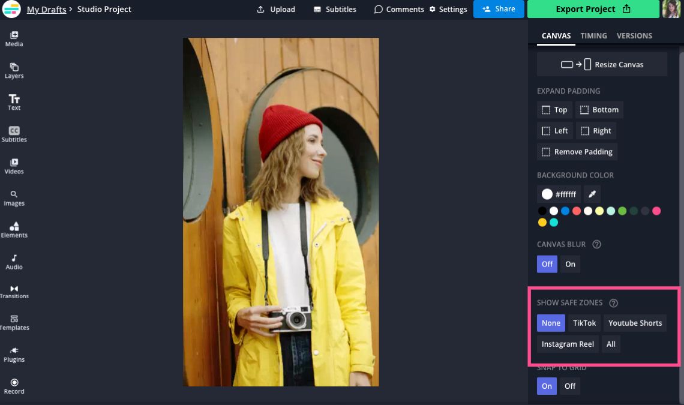Switch to the Versions tab
The image size is (684, 405).
(x=634, y=35)
